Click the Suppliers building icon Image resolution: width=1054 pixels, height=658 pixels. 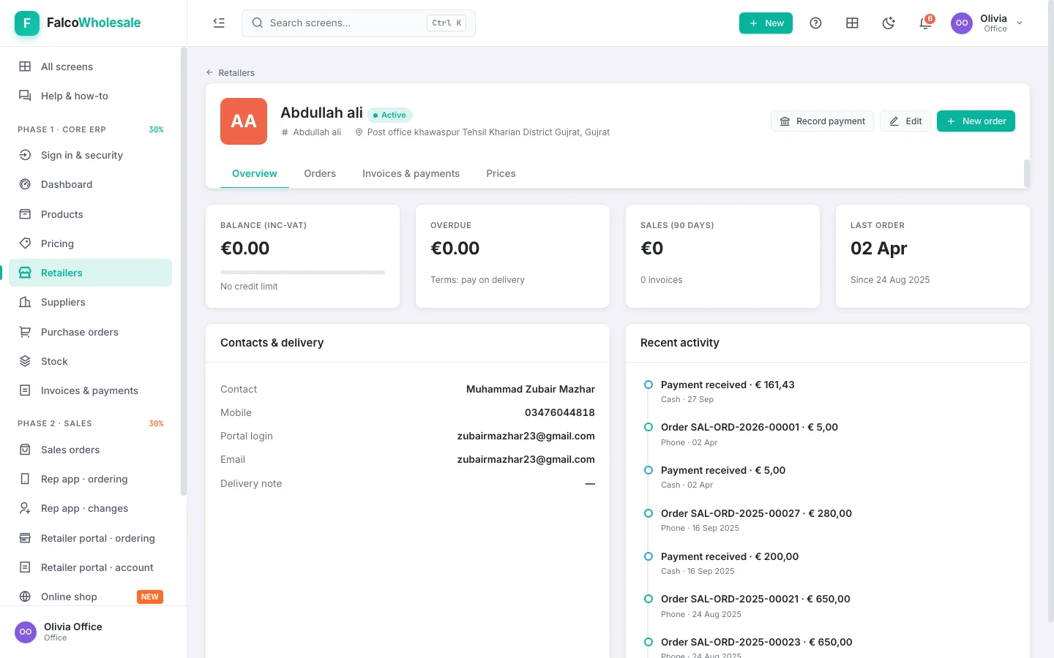[25, 302]
